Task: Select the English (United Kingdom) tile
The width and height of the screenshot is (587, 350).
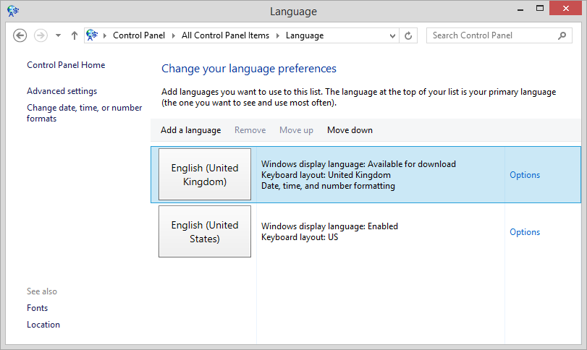Action: pyautogui.click(x=205, y=174)
